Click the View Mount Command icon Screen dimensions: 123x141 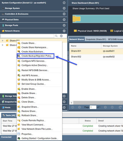click(19, 125)
